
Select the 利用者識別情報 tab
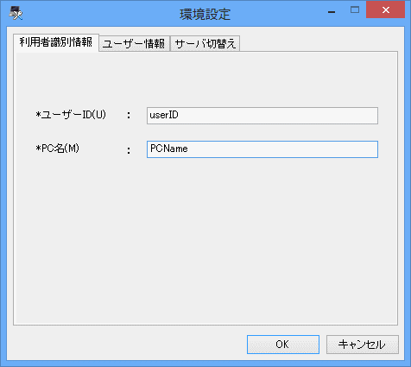click(x=56, y=42)
